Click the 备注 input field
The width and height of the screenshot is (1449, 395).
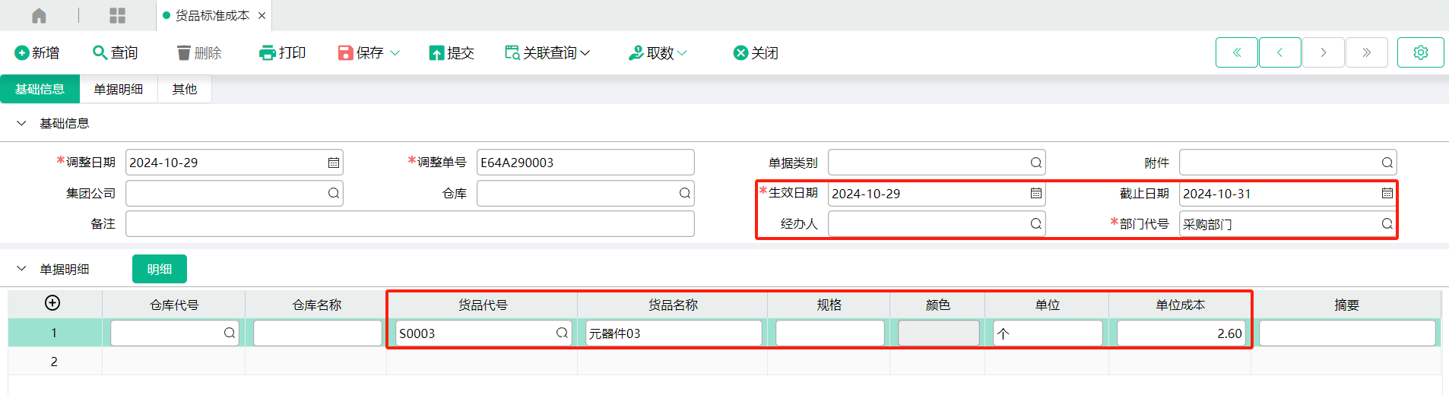[x=410, y=224]
